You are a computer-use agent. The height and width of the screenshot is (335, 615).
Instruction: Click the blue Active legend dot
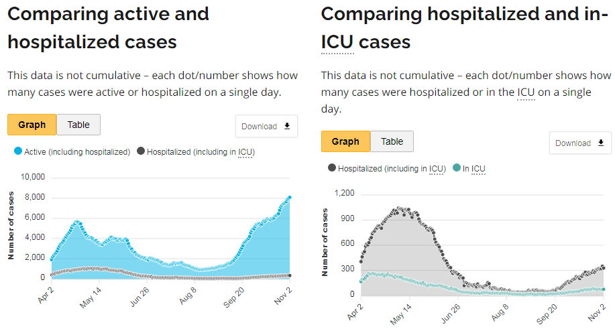[18, 152]
